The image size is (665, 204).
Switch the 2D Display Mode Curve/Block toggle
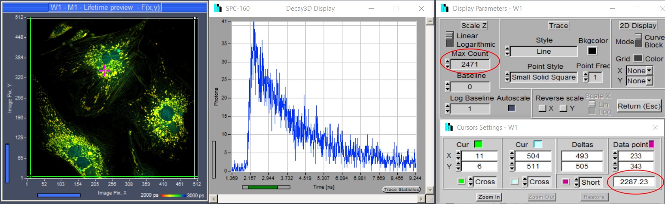click(x=638, y=41)
